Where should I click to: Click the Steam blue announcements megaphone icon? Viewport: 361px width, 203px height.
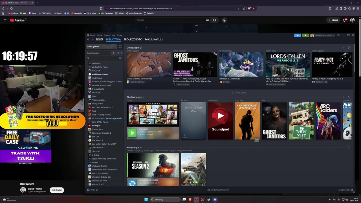[x=298, y=35]
